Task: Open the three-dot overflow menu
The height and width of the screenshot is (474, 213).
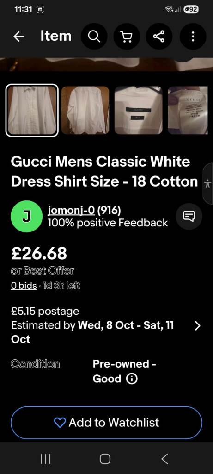Action: click(x=193, y=37)
